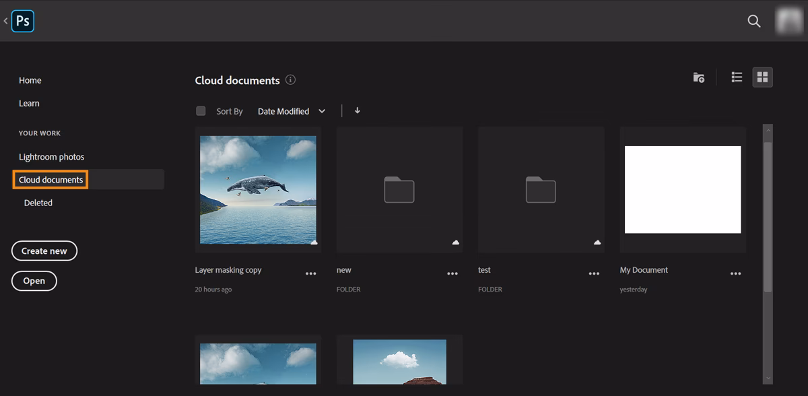Create a new folder in Cloud documents
This screenshot has height=396, width=808.
[698, 77]
